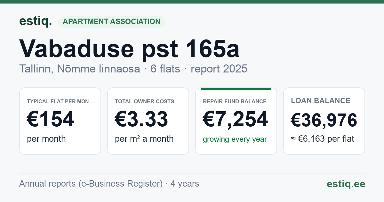Click the €3.33 value

click(141, 119)
